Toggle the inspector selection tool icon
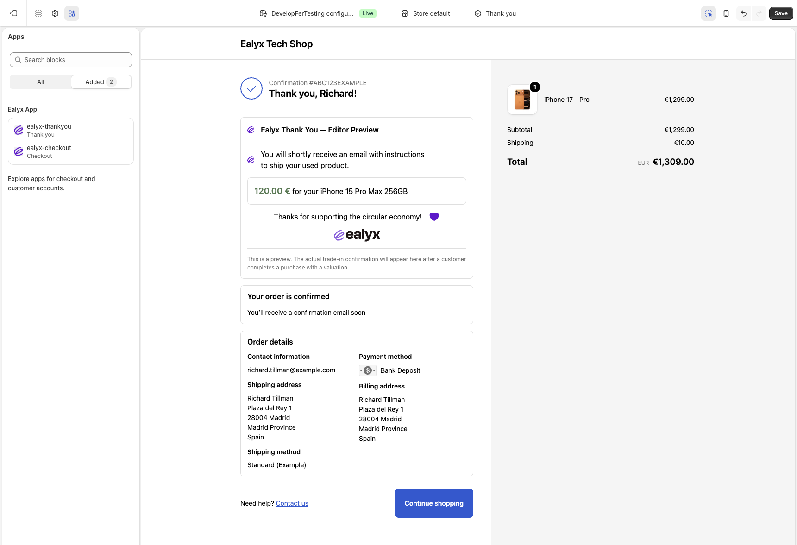Image resolution: width=797 pixels, height=545 pixels. click(708, 13)
